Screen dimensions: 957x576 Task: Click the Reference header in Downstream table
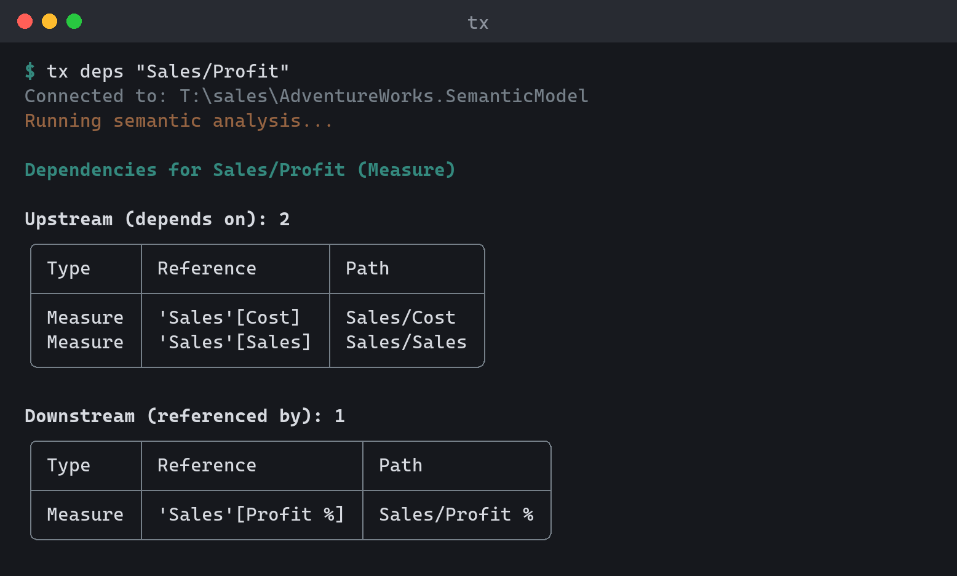point(207,465)
